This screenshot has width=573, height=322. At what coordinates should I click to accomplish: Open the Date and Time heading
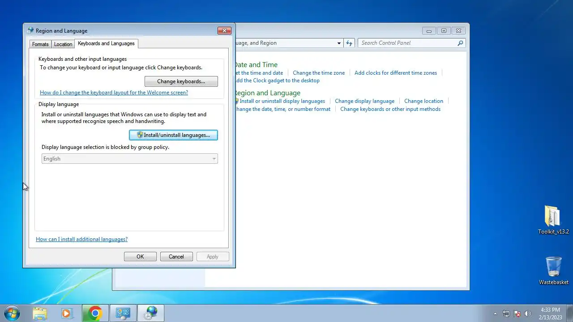[256, 65]
